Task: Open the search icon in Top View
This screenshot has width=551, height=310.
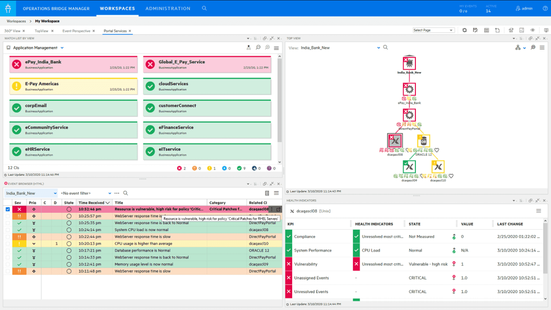Action: coord(385,48)
